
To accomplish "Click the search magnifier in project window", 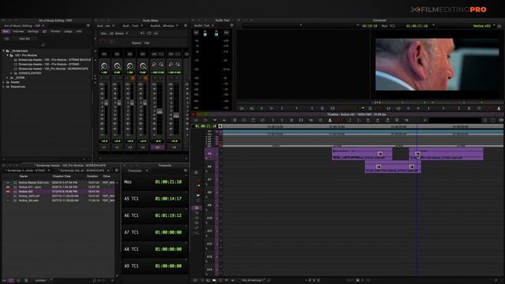I will pos(43,45).
